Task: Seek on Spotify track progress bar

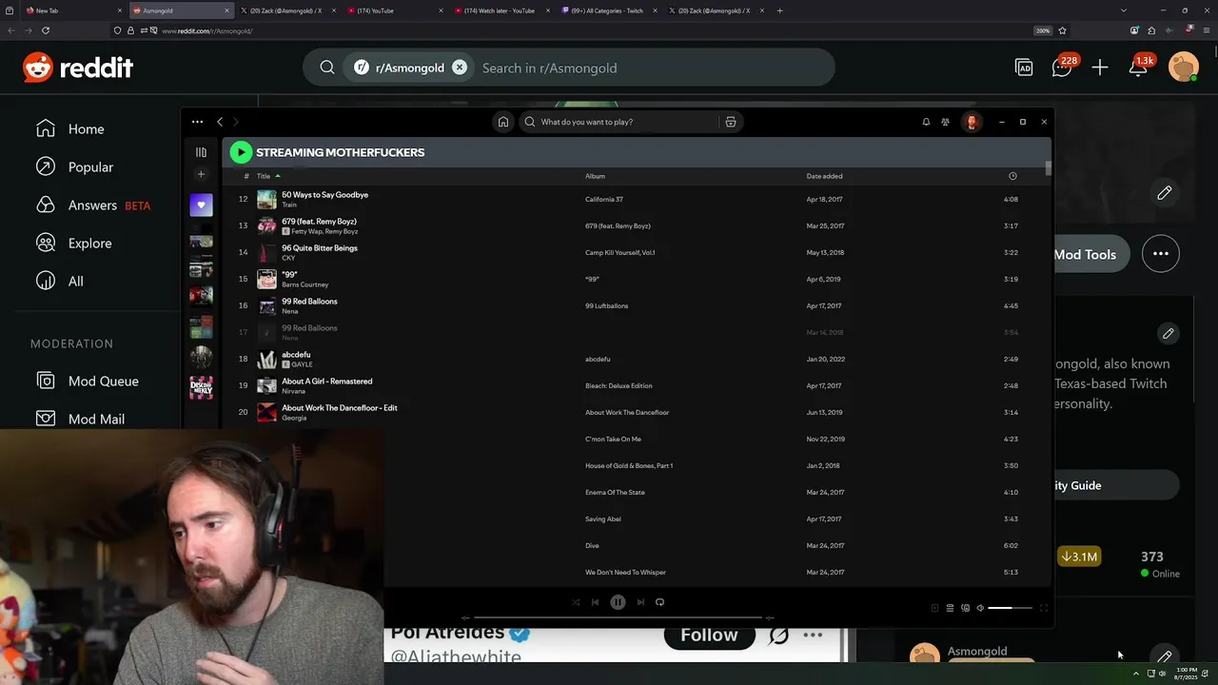Action: coord(618,618)
